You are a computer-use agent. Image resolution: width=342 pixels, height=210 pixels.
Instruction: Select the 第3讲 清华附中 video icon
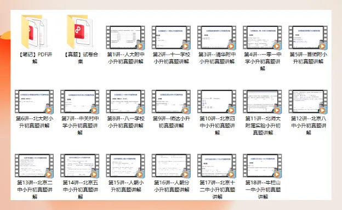click(217, 37)
